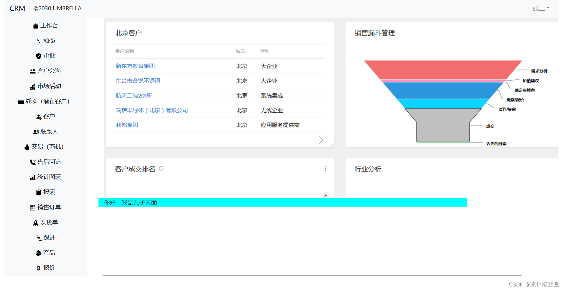Viewport: 564px width, 290px height.
Task: Click the red 需求分析 funnel segment
Action: tap(443, 70)
